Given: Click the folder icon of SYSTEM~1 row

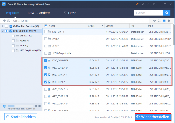Looking at the screenshot, I should coord(49,32).
